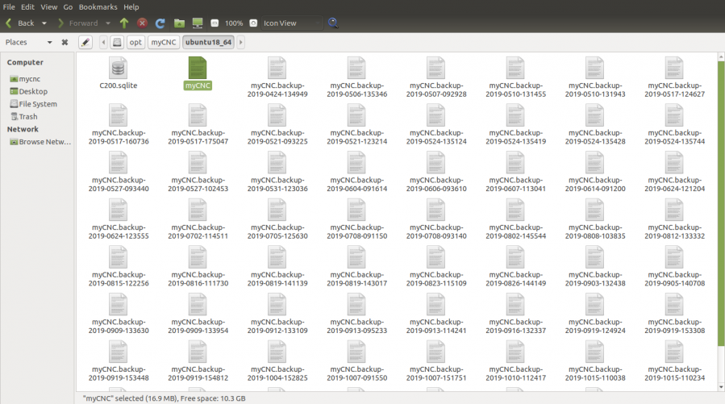Select File System in the sidebar
Screen dimensions: 725x404
pos(37,104)
